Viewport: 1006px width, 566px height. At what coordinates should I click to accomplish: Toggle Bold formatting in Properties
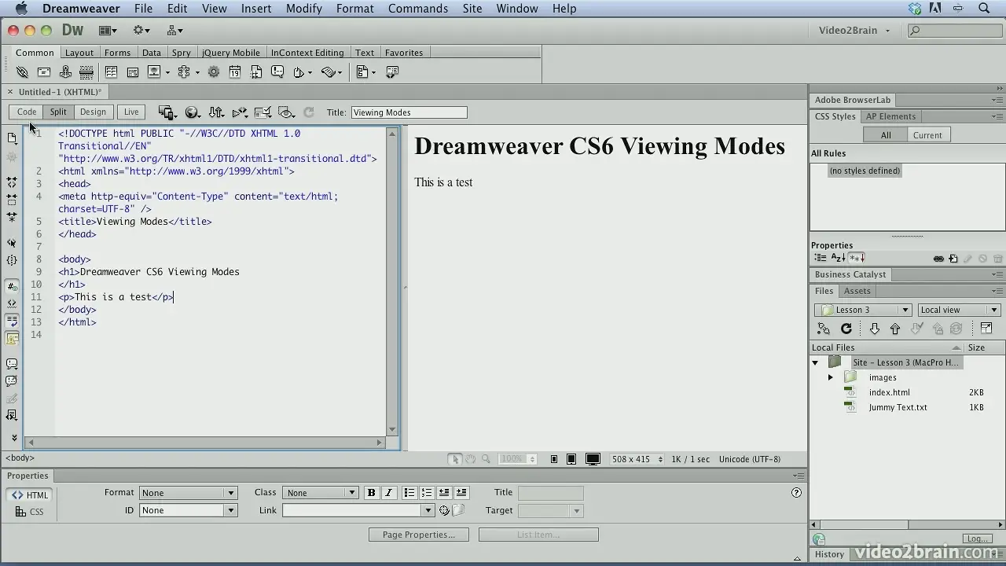[x=372, y=493]
